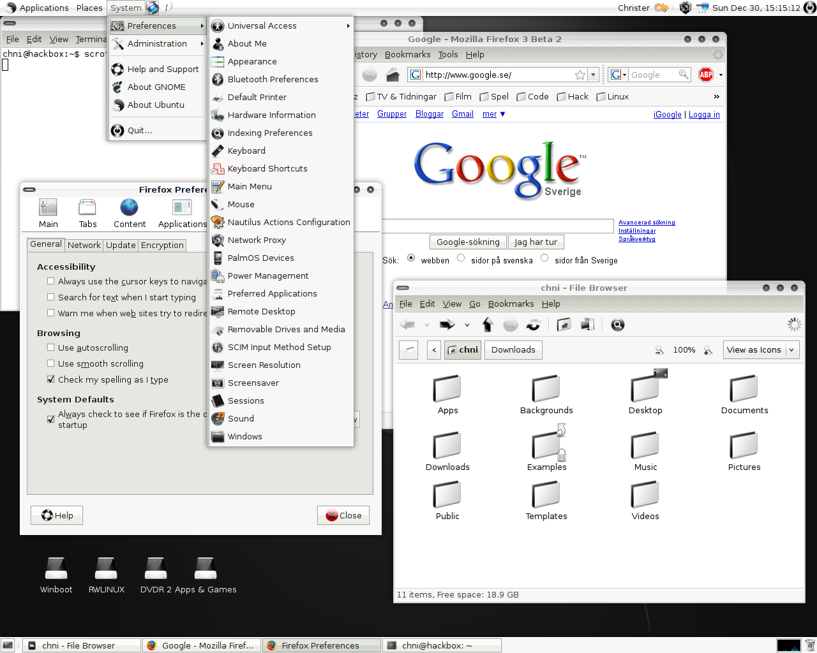
Task: Open the URL bar history dropdown arrow
Action: click(x=594, y=75)
